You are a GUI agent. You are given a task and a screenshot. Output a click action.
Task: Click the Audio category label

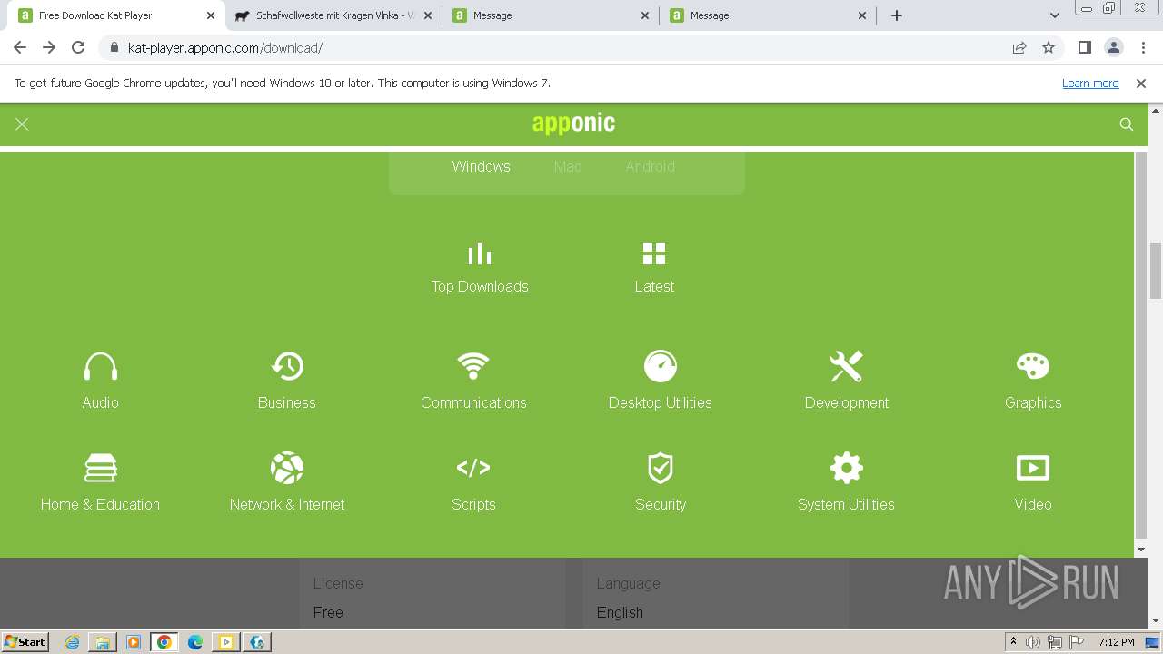click(x=100, y=402)
